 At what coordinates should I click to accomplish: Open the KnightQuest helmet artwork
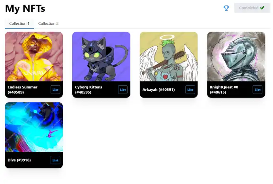coord(236,57)
